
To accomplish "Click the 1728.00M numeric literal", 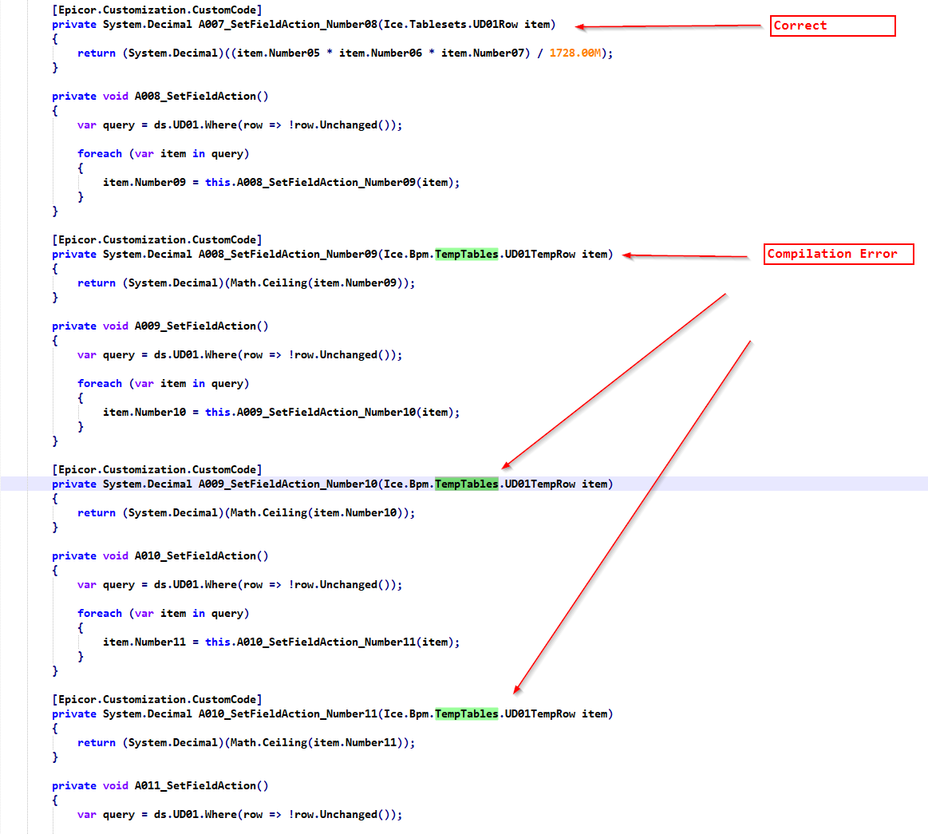I will pyautogui.click(x=575, y=53).
